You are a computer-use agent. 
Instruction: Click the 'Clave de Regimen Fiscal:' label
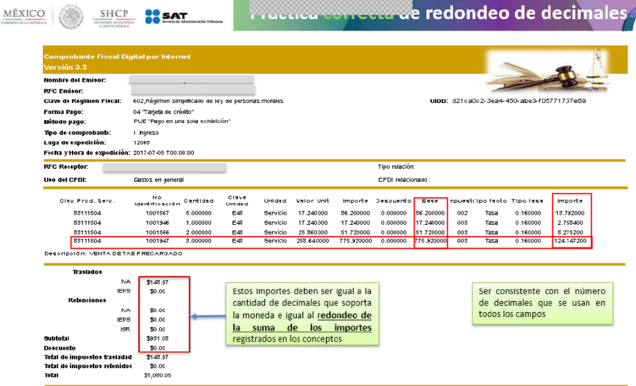pos(83,101)
